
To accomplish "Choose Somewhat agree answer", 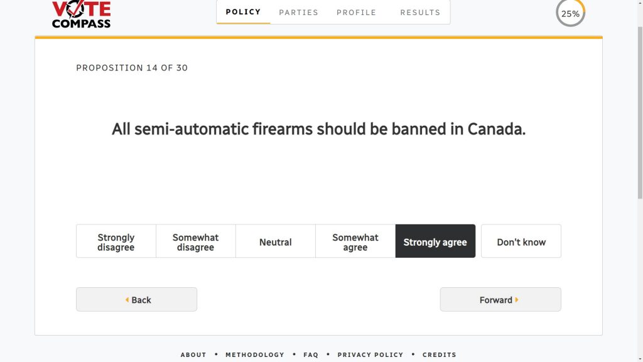I will [355, 242].
